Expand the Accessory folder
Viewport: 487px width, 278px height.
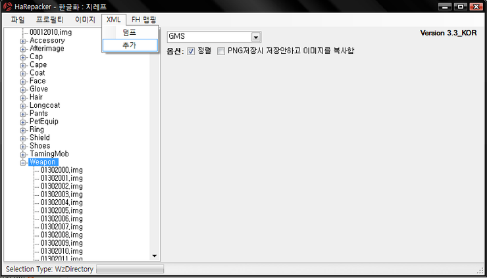(23, 41)
